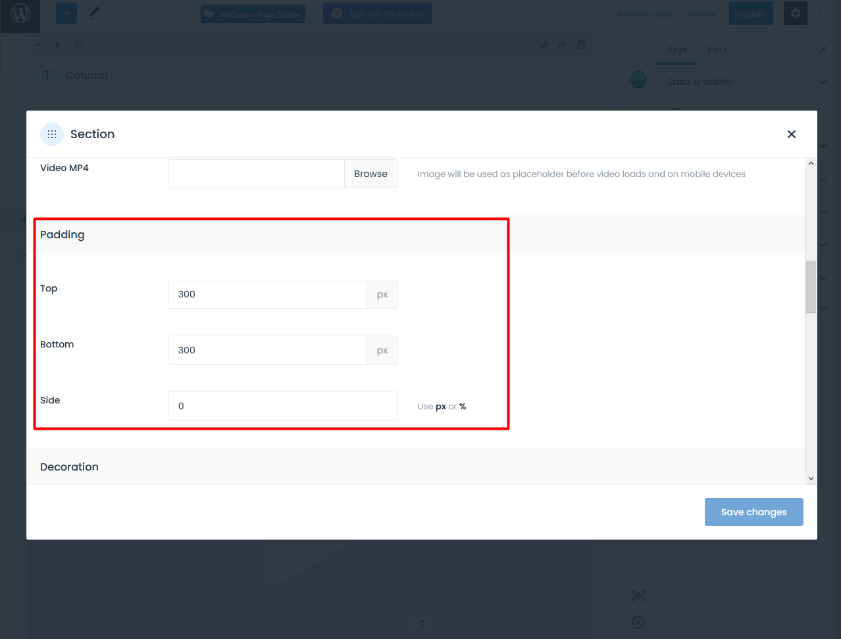Click the Padding section heading
This screenshot has width=841, height=639.
[x=63, y=235]
